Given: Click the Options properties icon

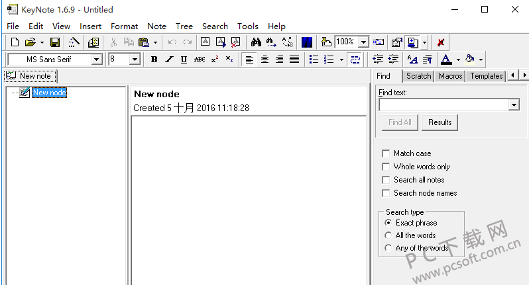Looking at the screenshot, I should click(396, 42).
